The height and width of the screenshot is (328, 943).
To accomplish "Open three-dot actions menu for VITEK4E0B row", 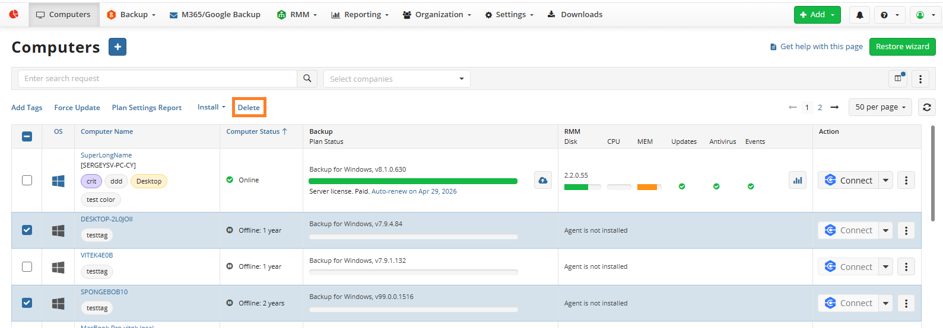I will tap(906, 267).
